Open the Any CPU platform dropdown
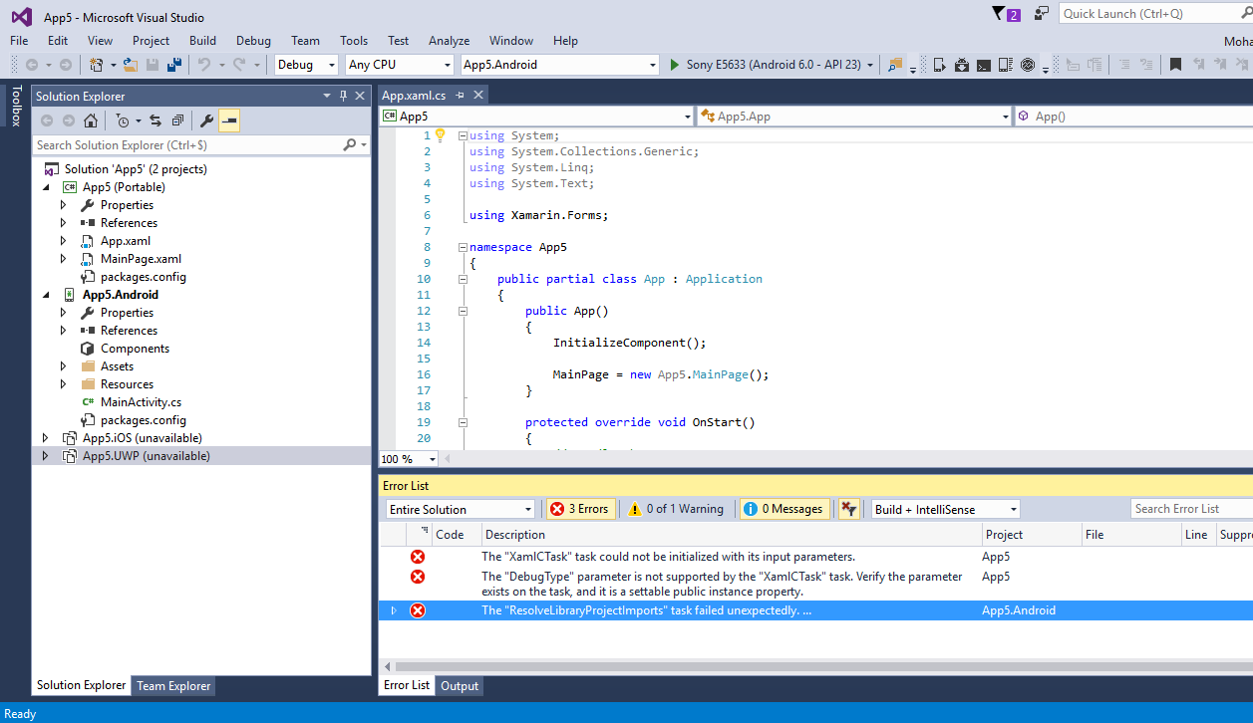 point(399,65)
